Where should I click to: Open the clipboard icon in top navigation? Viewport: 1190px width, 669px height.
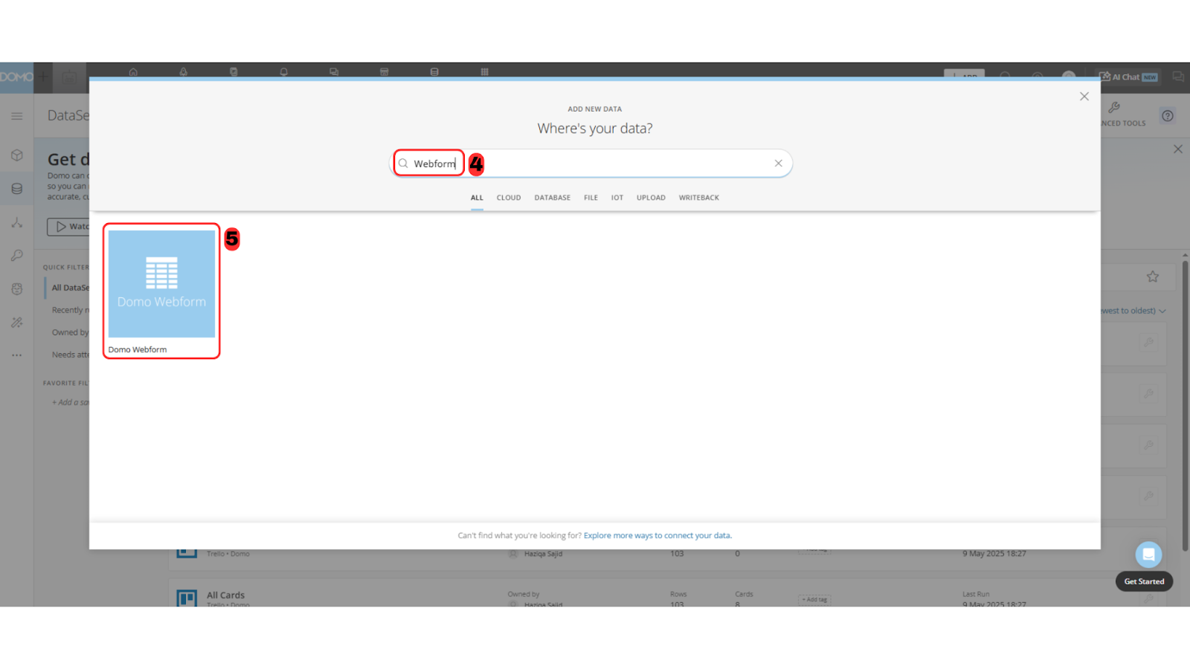[234, 72]
